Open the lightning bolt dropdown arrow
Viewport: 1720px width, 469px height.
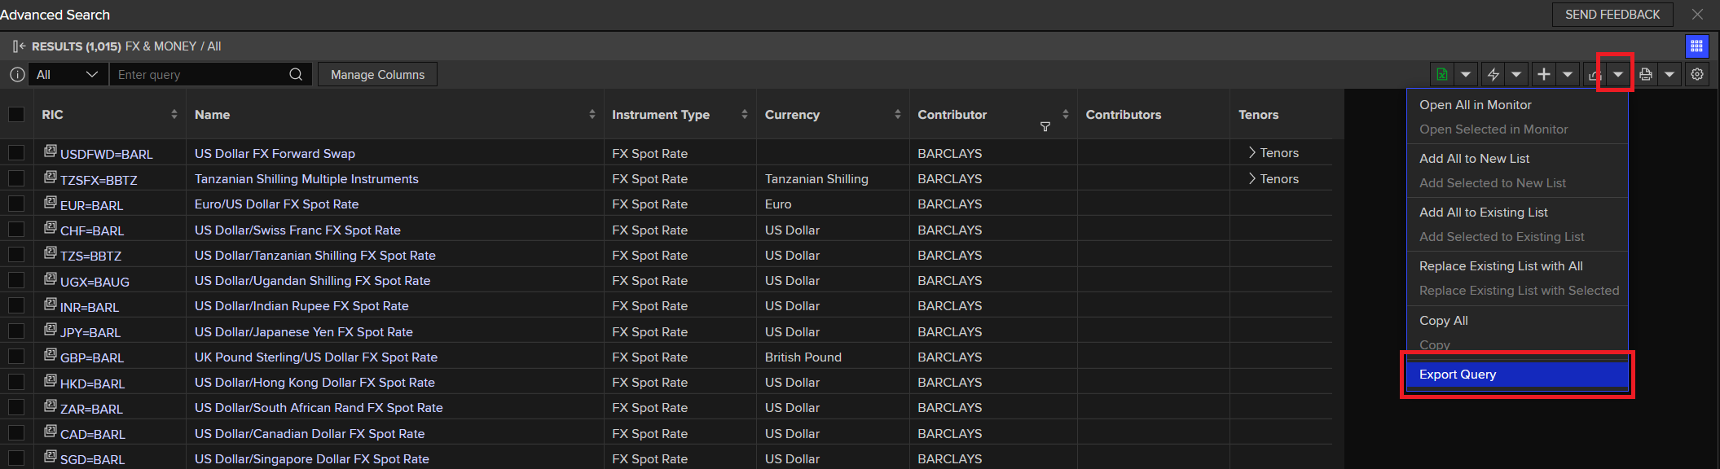(x=1516, y=74)
